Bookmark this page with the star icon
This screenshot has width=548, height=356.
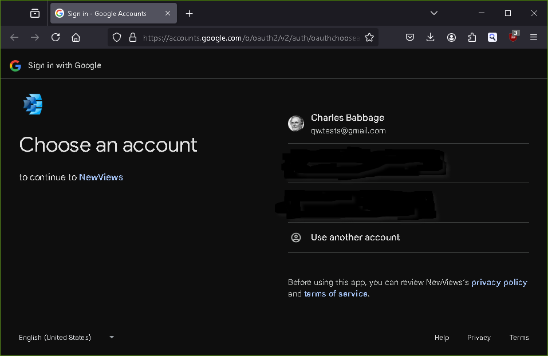(369, 37)
